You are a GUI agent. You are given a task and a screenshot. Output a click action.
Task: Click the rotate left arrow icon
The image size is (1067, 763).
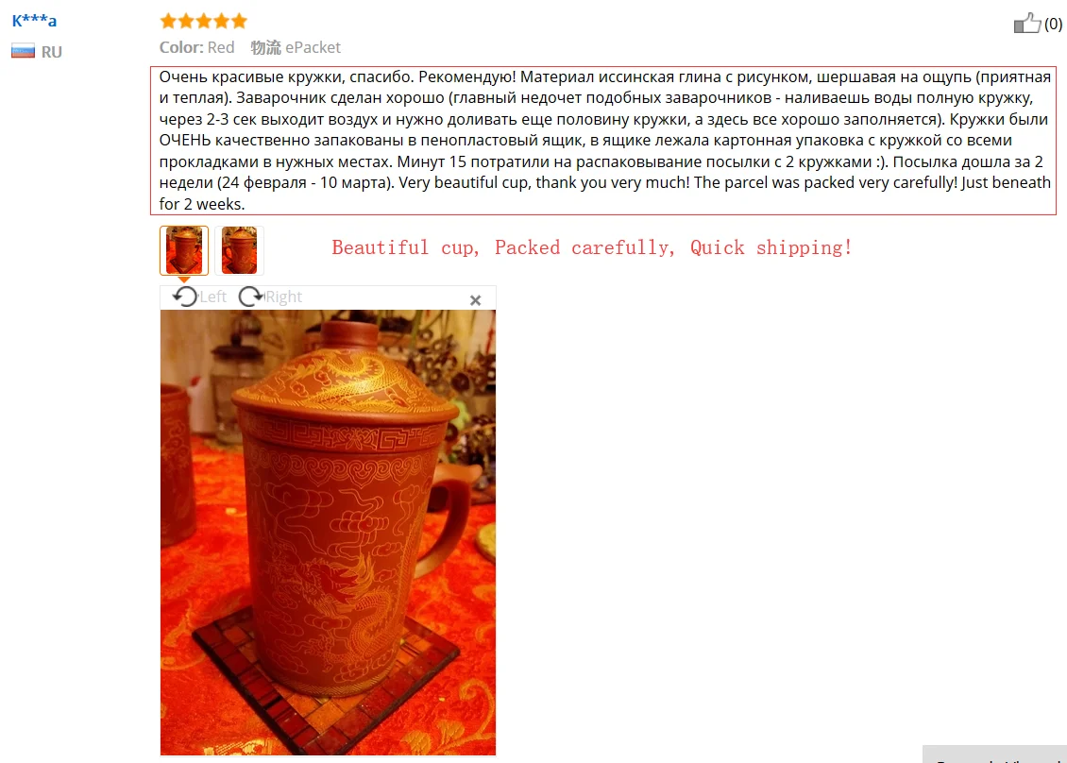184,297
